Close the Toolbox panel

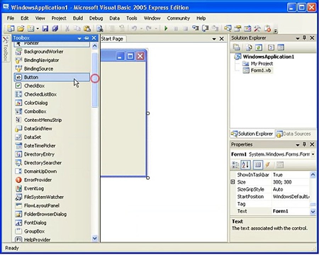tap(94, 38)
